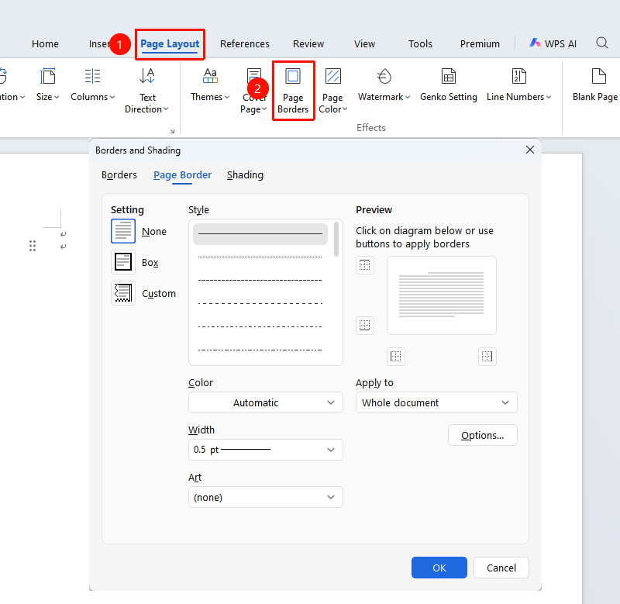Choose the solid line border style
The height and width of the screenshot is (604, 620).
tap(260, 233)
